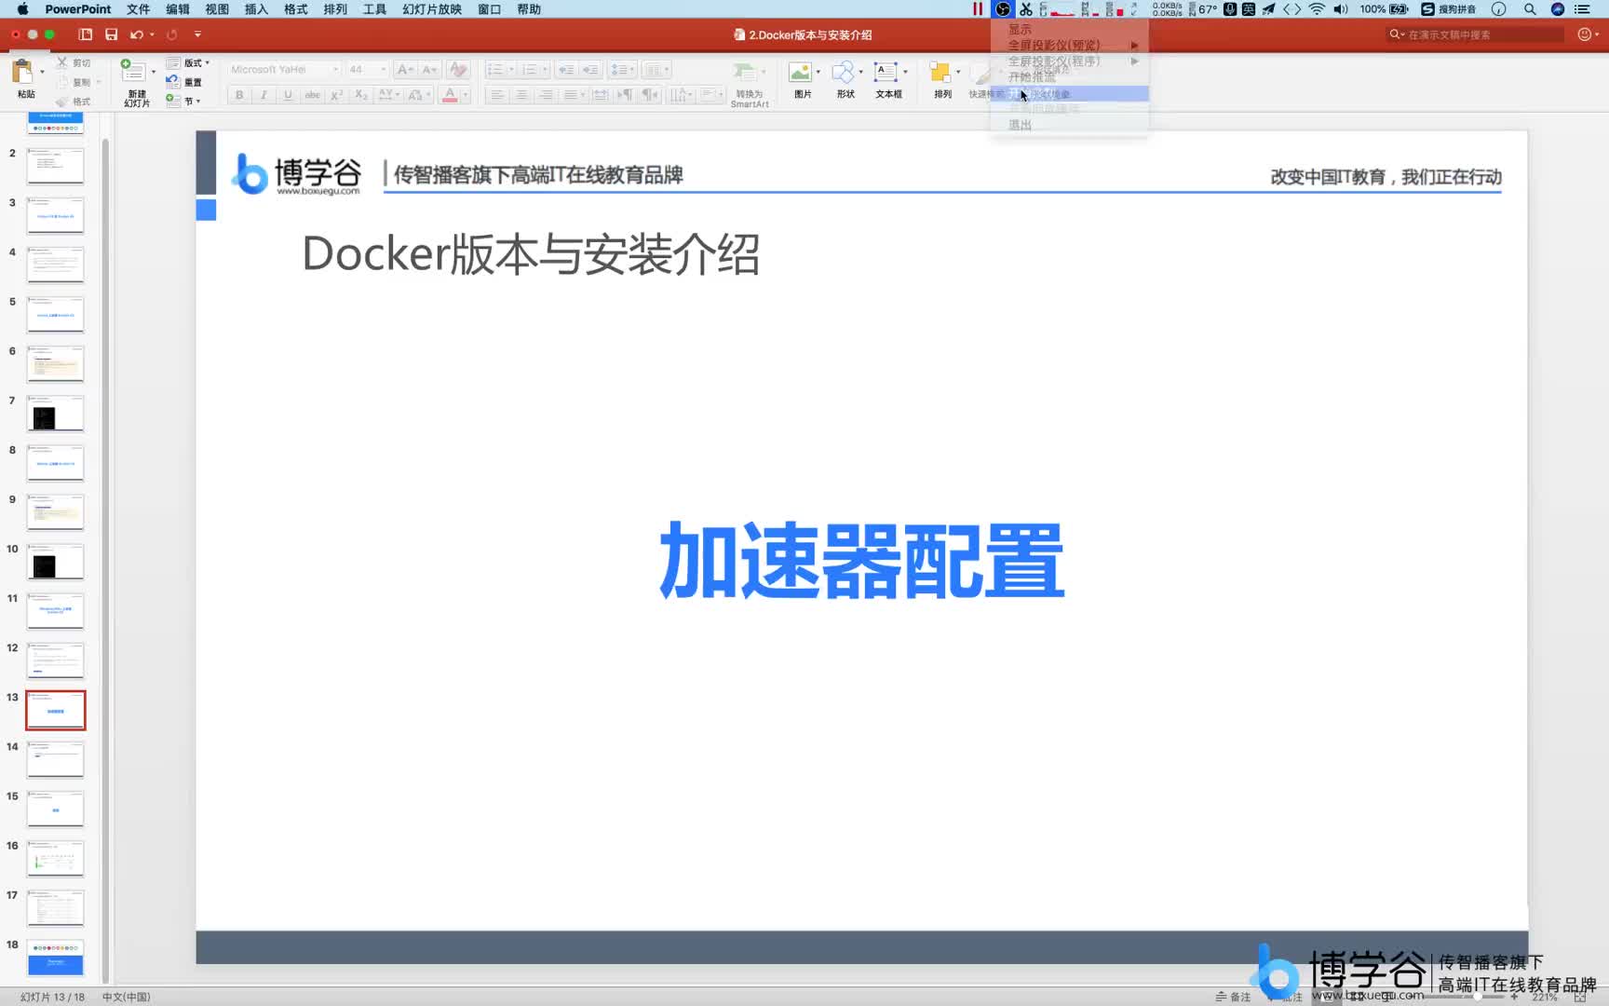This screenshot has width=1609, height=1006.
Task: Click the search in presentation field
Action: pos(1476,34)
